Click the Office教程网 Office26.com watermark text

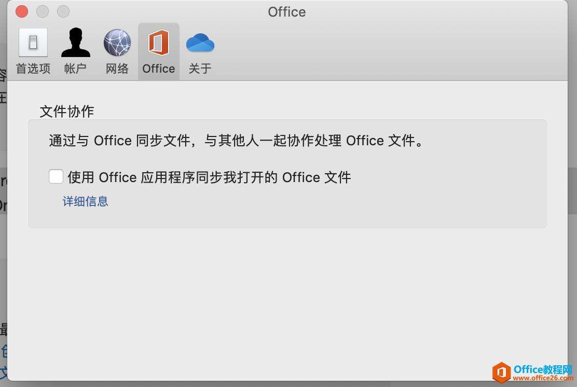(542, 372)
